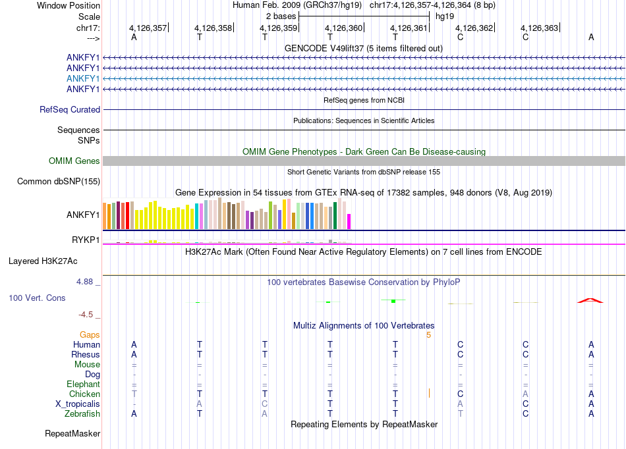Click the Common dbSNP(155) label
The width and height of the screenshot is (626, 449).
tap(58, 182)
